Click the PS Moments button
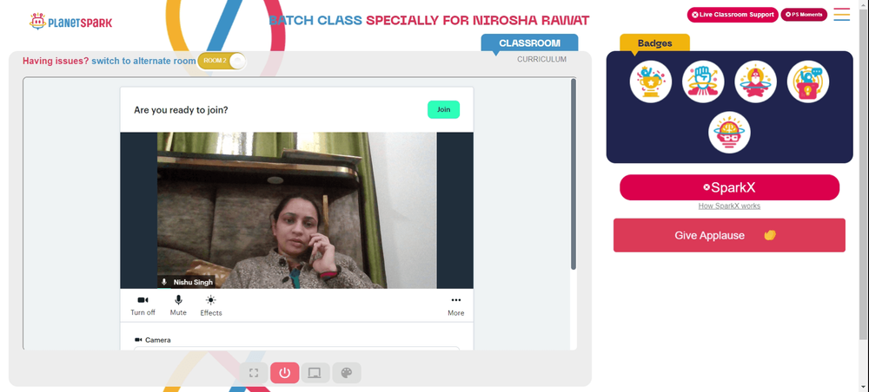 [804, 15]
